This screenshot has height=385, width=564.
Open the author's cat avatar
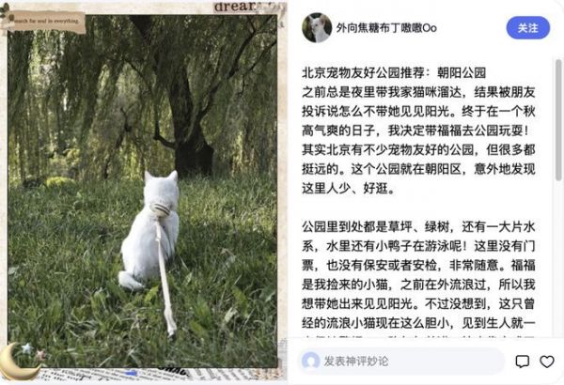317,27
